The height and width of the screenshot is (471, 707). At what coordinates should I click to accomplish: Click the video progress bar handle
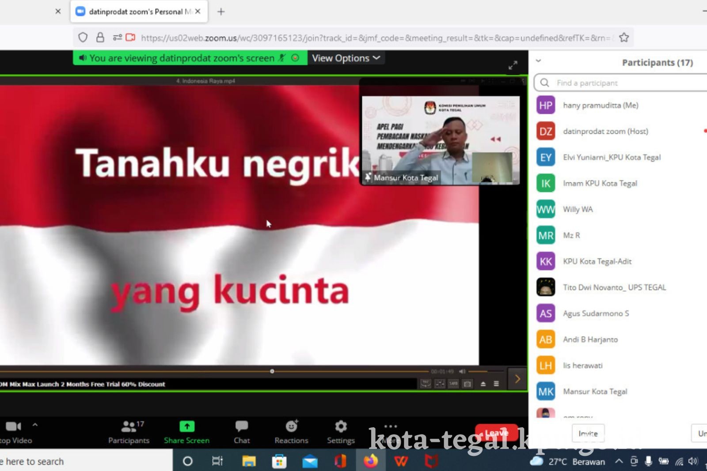(x=272, y=371)
